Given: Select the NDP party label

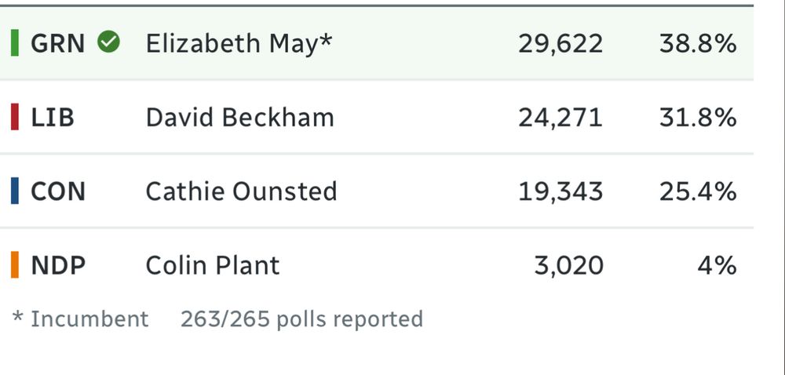Looking at the screenshot, I should [58, 265].
